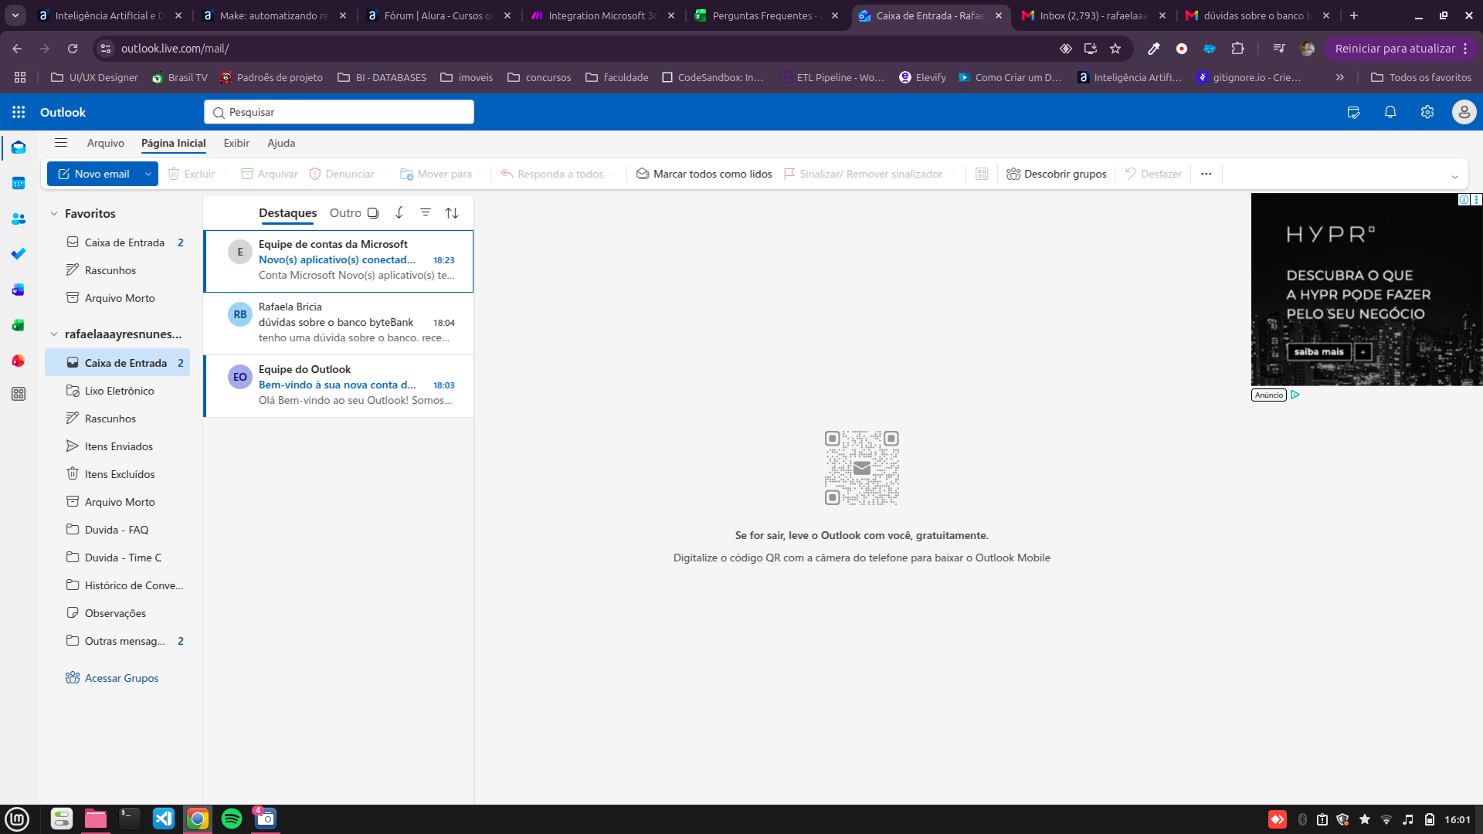Open the message filter icon
This screenshot has height=834, width=1483.
click(x=426, y=212)
